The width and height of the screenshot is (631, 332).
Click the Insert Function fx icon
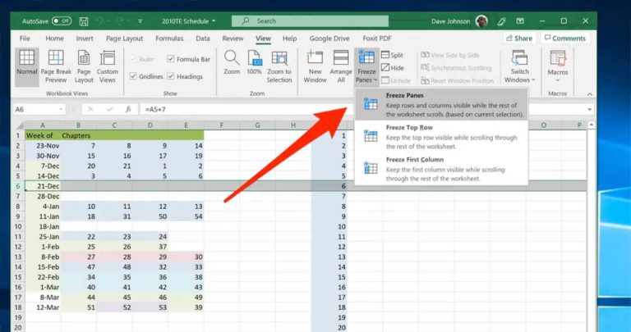click(x=128, y=109)
